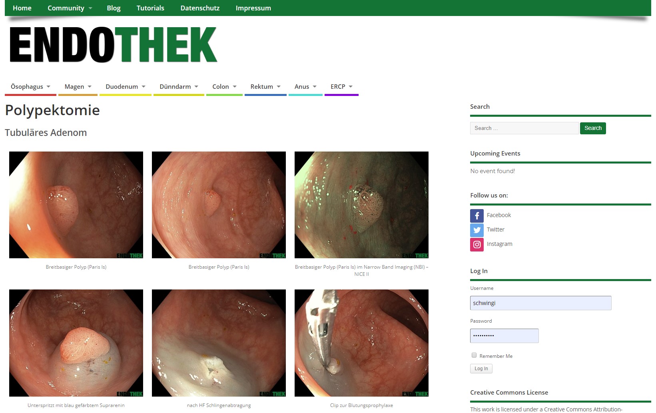The image size is (656, 413).
Task: Open the Facebook text link
Action: click(499, 215)
